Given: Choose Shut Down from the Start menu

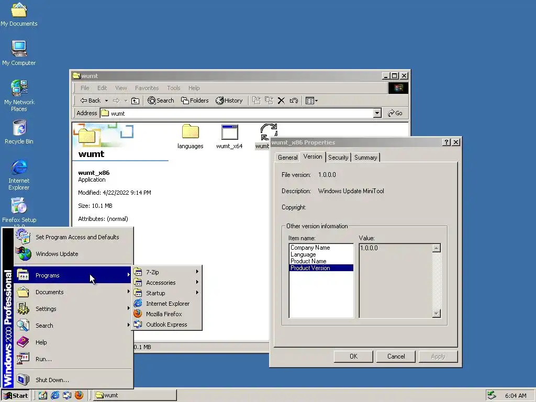Looking at the screenshot, I should 73,380.
